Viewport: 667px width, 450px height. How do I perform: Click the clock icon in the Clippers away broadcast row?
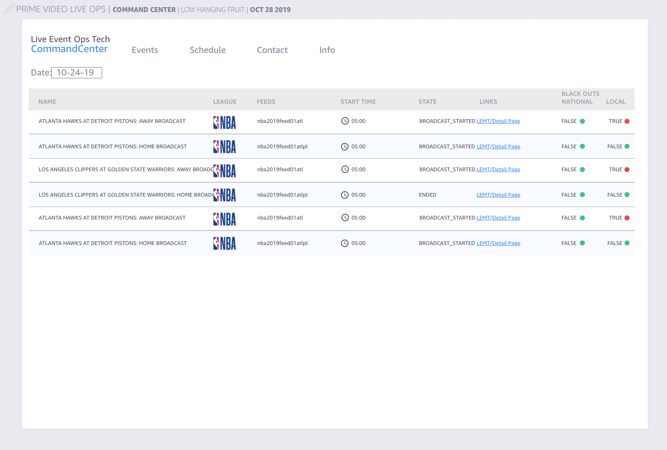click(345, 169)
